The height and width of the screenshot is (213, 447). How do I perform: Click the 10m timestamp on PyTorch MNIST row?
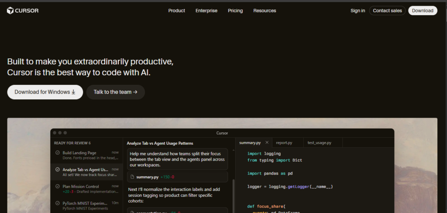pyautogui.click(x=115, y=203)
